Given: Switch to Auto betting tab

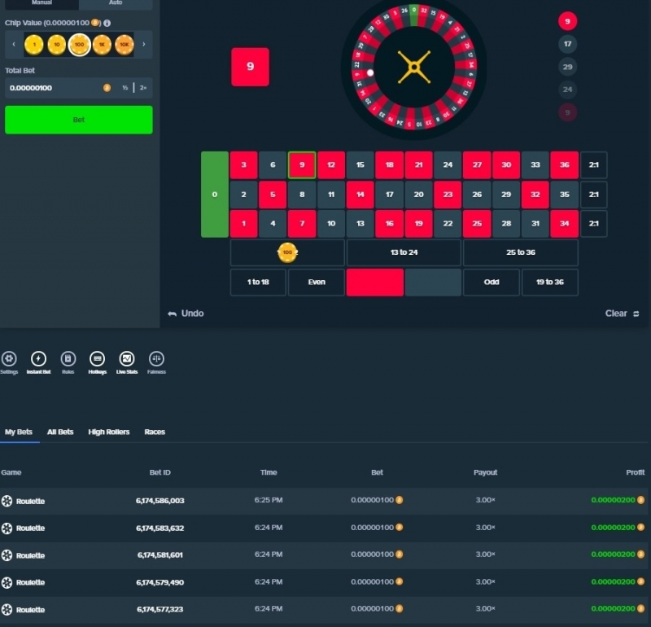Looking at the screenshot, I should coord(116,3).
